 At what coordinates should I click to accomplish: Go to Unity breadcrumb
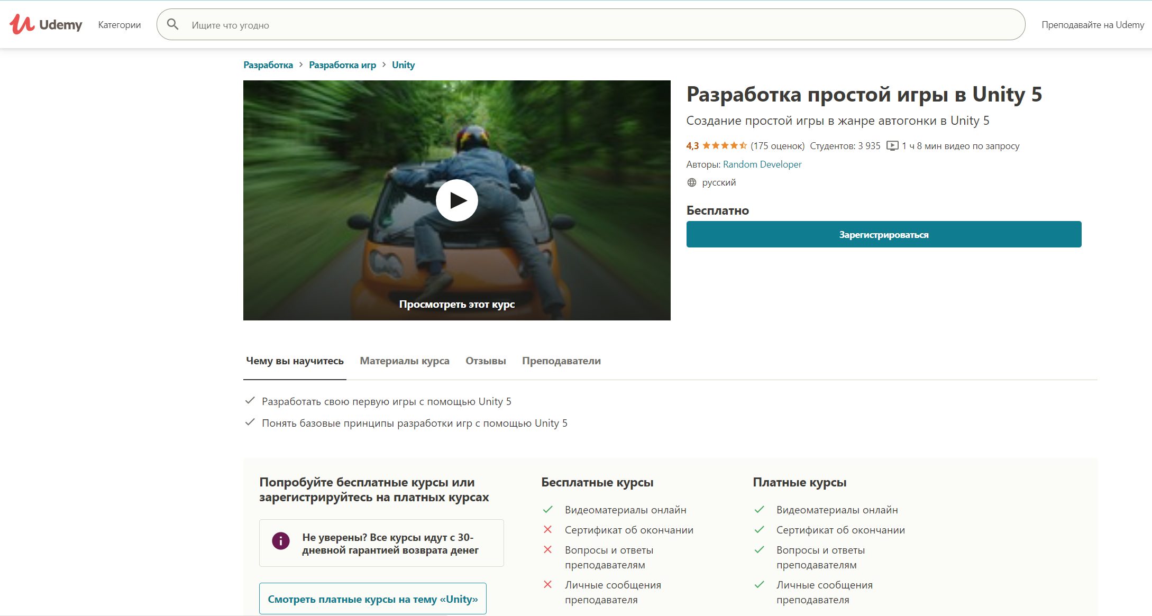click(403, 65)
